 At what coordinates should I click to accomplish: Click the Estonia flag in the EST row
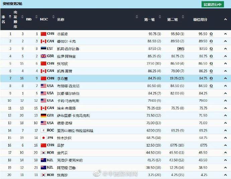tap(43, 49)
